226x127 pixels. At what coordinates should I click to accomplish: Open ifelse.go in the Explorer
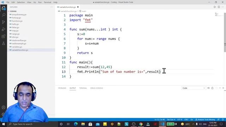tap(16, 28)
